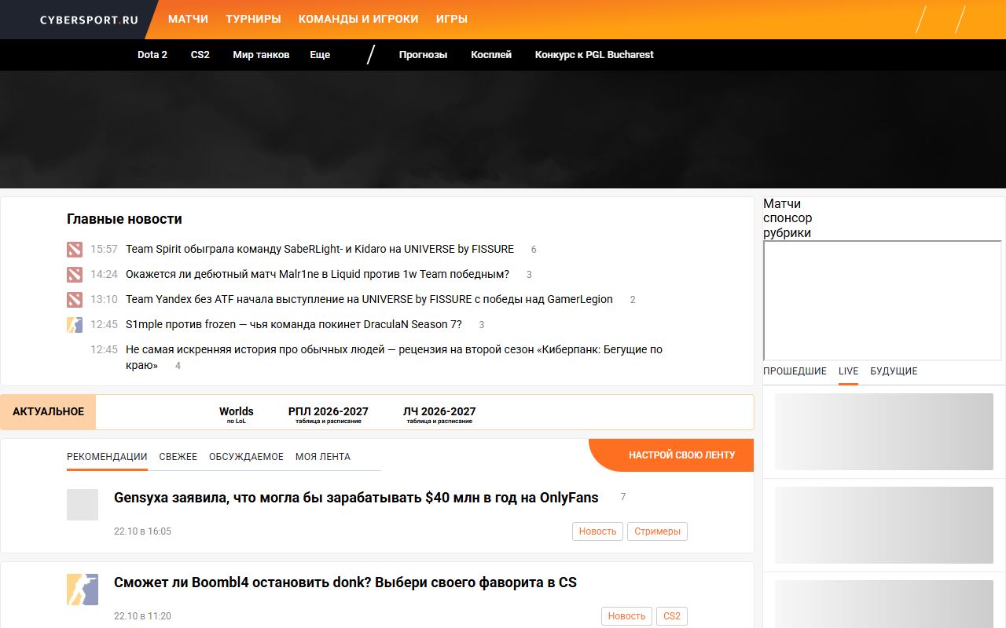The height and width of the screenshot is (628, 1006).
Task: Open Team Yandex без ATF news
Action: (369, 299)
